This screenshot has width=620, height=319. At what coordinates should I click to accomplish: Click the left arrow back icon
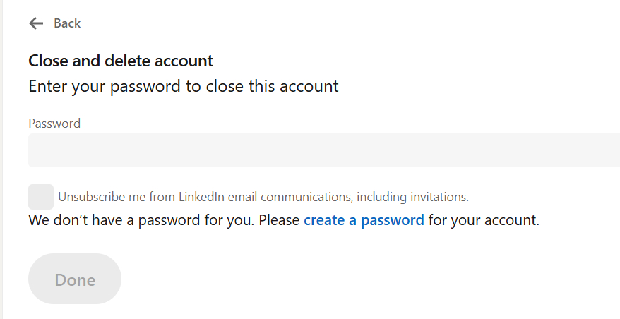coord(36,23)
